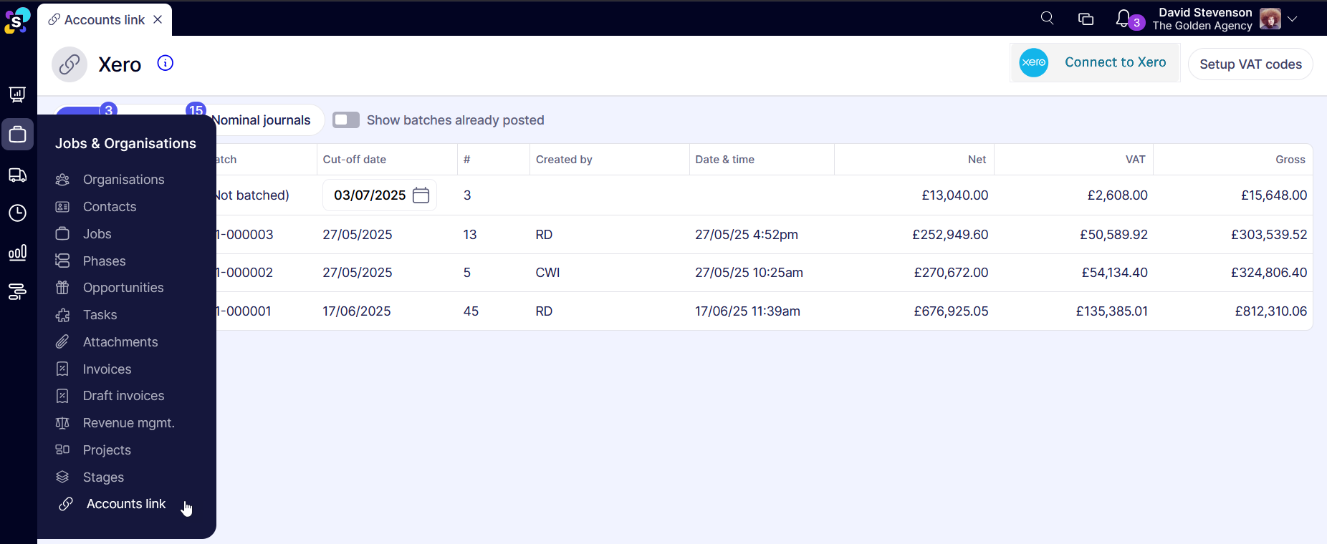This screenshot has width=1327, height=544.
Task: Click the delivery truck sidebar icon
Action: pos(17,175)
